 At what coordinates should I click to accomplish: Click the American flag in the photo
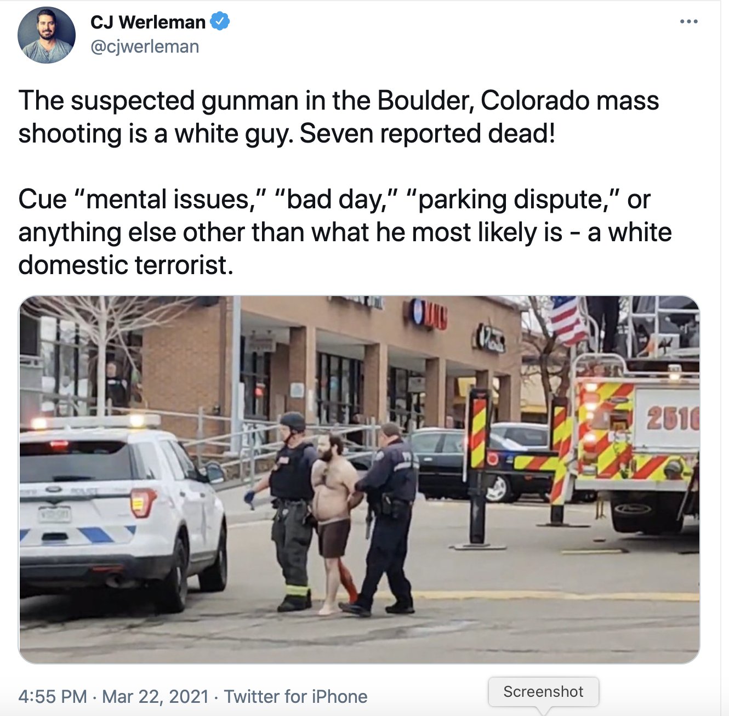(x=567, y=321)
